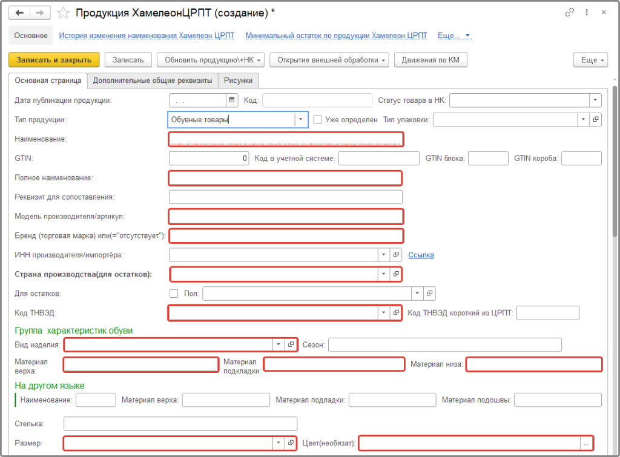Focus the Сезон field
620x457 pixels.
point(445,345)
